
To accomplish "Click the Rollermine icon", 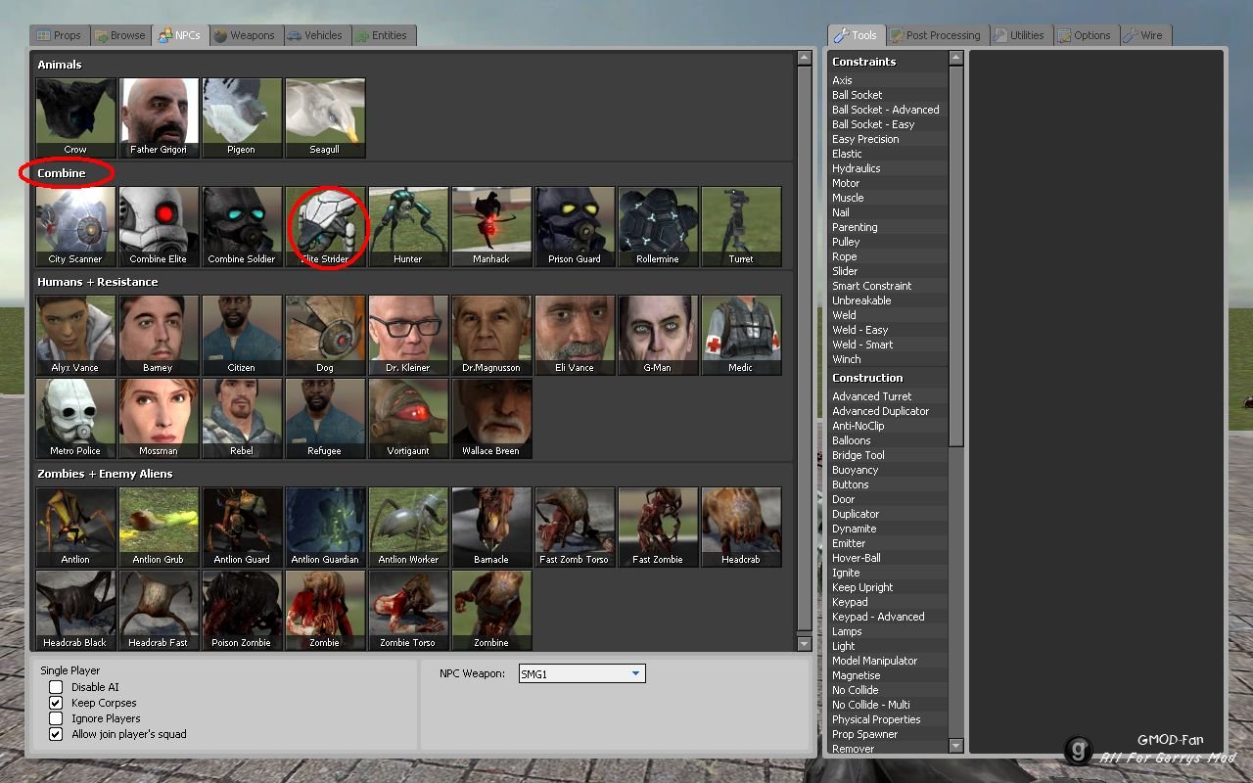I will point(658,226).
